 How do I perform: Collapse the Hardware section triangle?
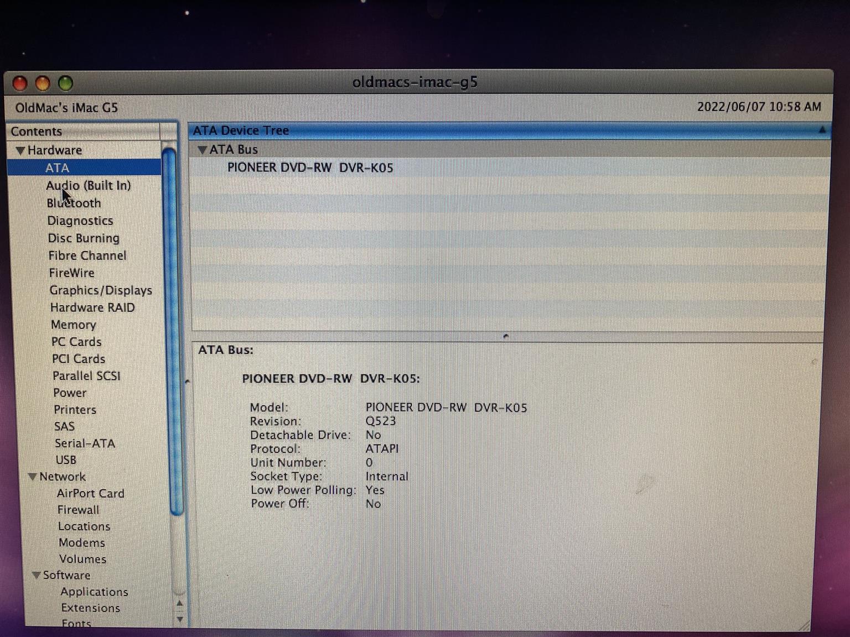[x=20, y=150]
